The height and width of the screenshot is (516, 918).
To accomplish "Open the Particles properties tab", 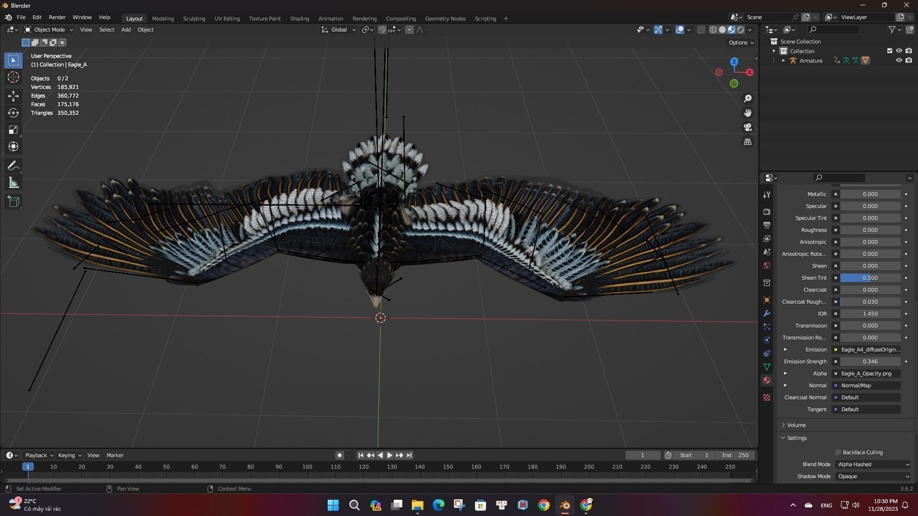I will tap(767, 327).
